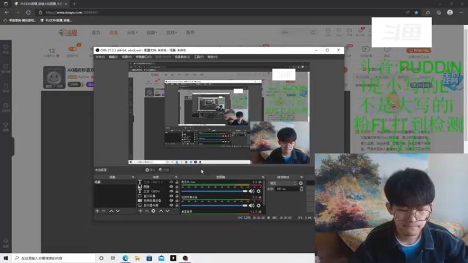Open the Windows Start menu
Screen dimensions: 468x263
click(x=6, y=258)
